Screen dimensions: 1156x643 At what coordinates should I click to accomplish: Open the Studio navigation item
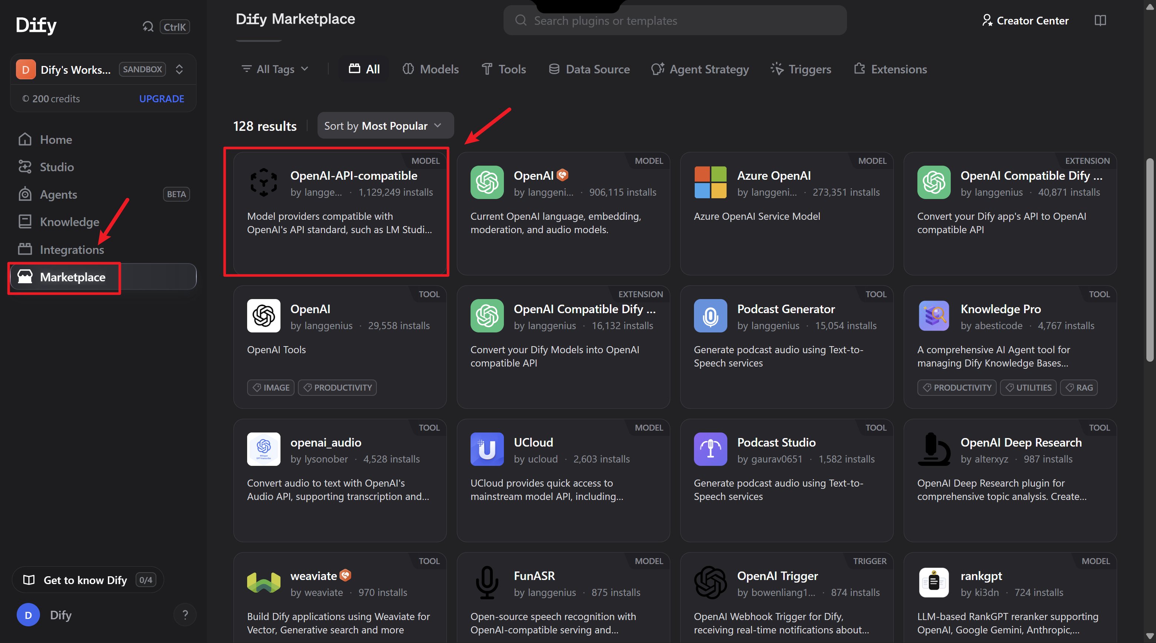(x=103, y=167)
